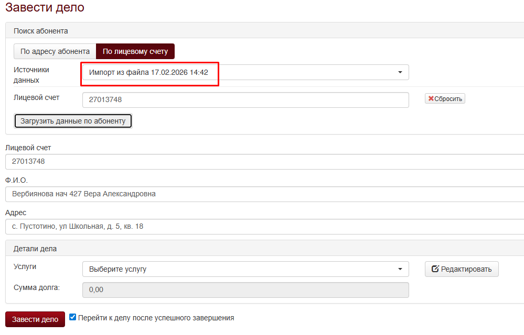Toggle the Перейти к делу checkbox
524x335 pixels.
pyautogui.click(x=73, y=317)
